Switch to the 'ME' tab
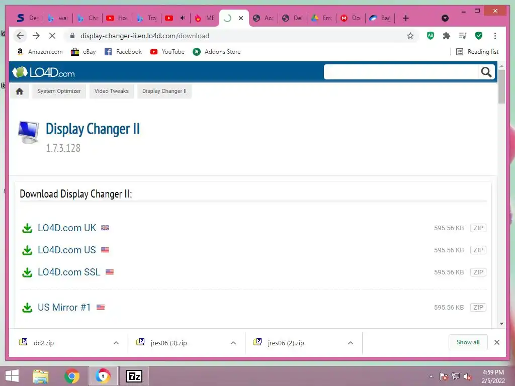The height and width of the screenshot is (386, 515). [x=205, y=18]
